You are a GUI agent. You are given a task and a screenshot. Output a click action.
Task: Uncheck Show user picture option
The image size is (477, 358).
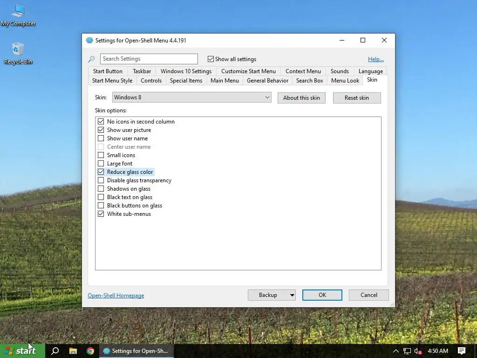click(x=101, y=130)
